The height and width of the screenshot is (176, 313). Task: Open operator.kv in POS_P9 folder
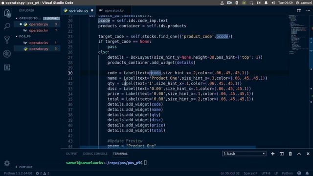pyautogui.click(x=39, y=43)
